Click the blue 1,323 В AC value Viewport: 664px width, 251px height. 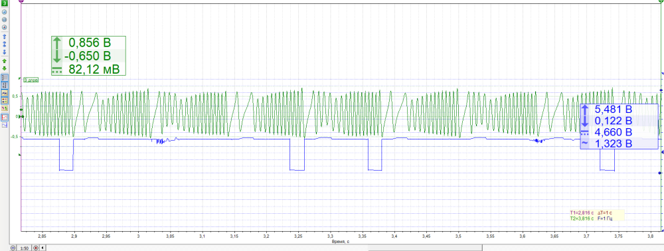point(613,144)
